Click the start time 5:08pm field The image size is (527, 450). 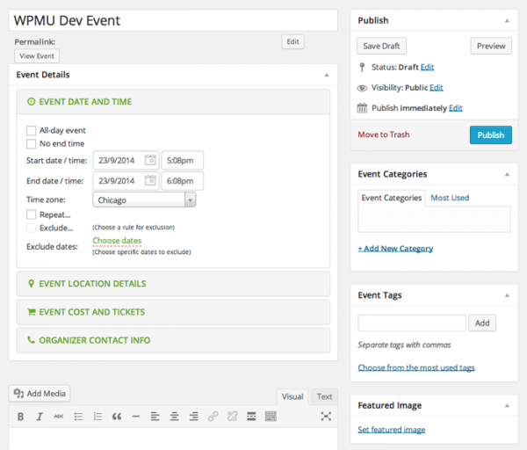pos(182,160)
